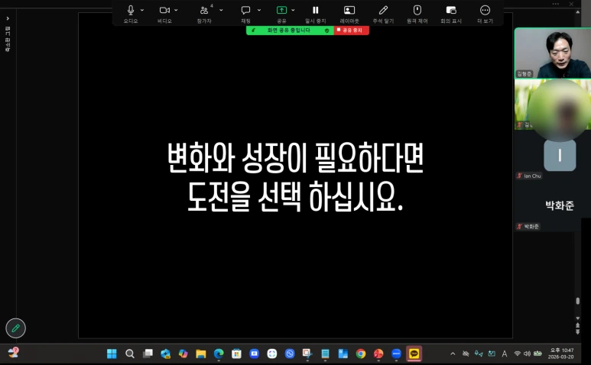This screenshot has width=591, height=365.
Task: Open the Wi-Fi network tray icon
Action: [518, 354]
